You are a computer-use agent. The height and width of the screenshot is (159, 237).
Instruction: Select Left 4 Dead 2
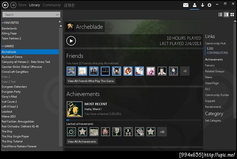[x=10, y=106]
